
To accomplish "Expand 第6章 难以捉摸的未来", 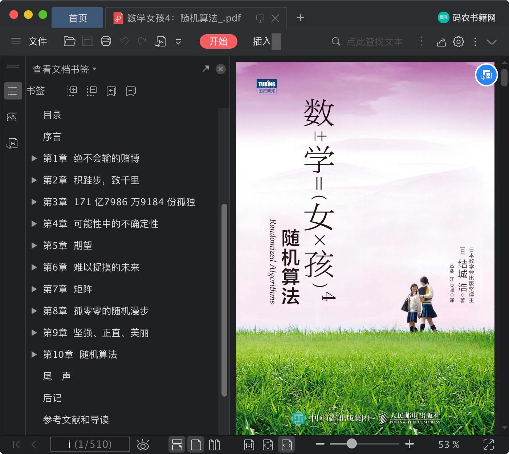I will 34,267.
